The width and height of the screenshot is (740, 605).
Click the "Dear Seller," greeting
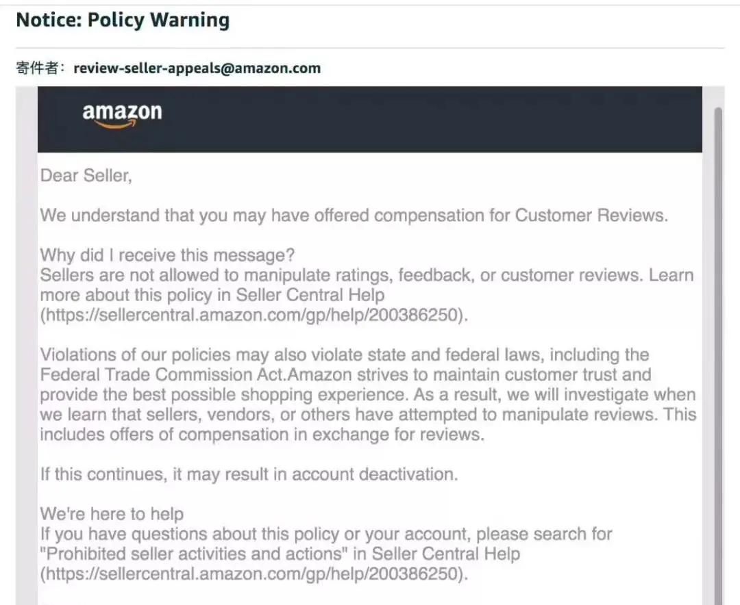tap(86, 175)
